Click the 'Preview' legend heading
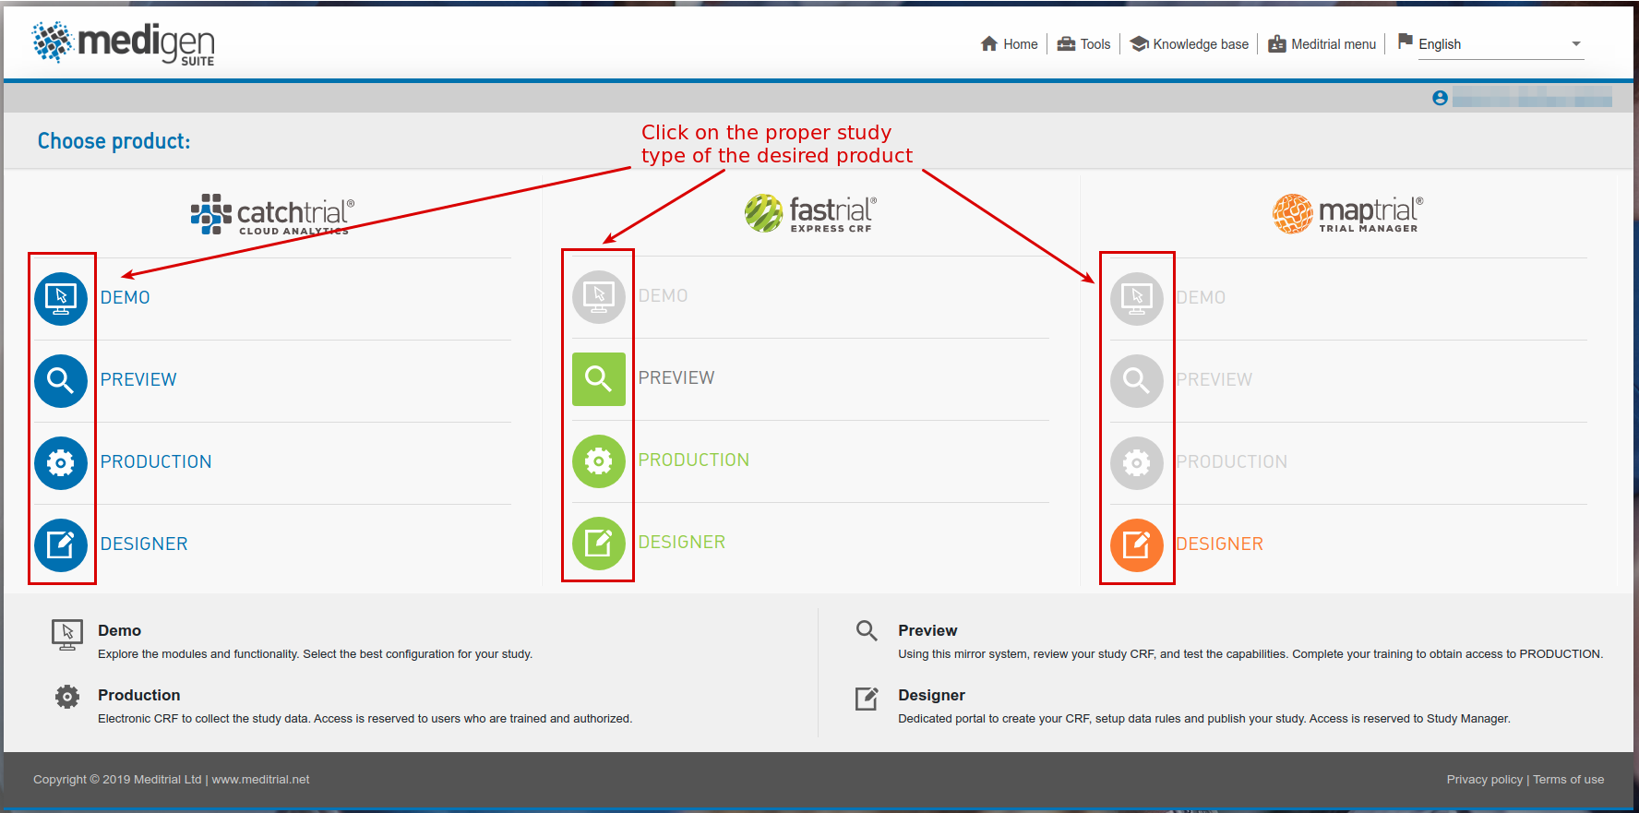1639x813 pixels. click(927, 630)
